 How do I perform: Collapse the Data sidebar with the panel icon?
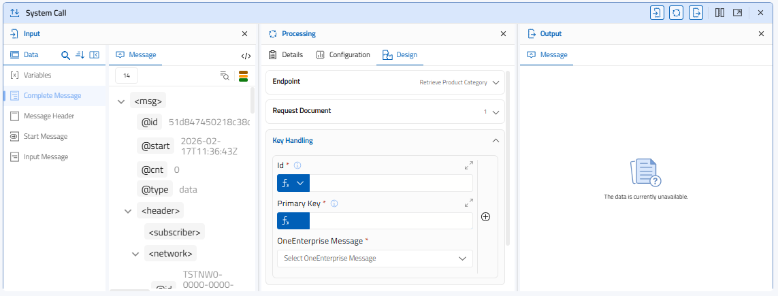pos(95,55)
